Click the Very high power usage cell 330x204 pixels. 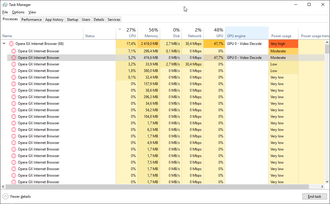284,44
